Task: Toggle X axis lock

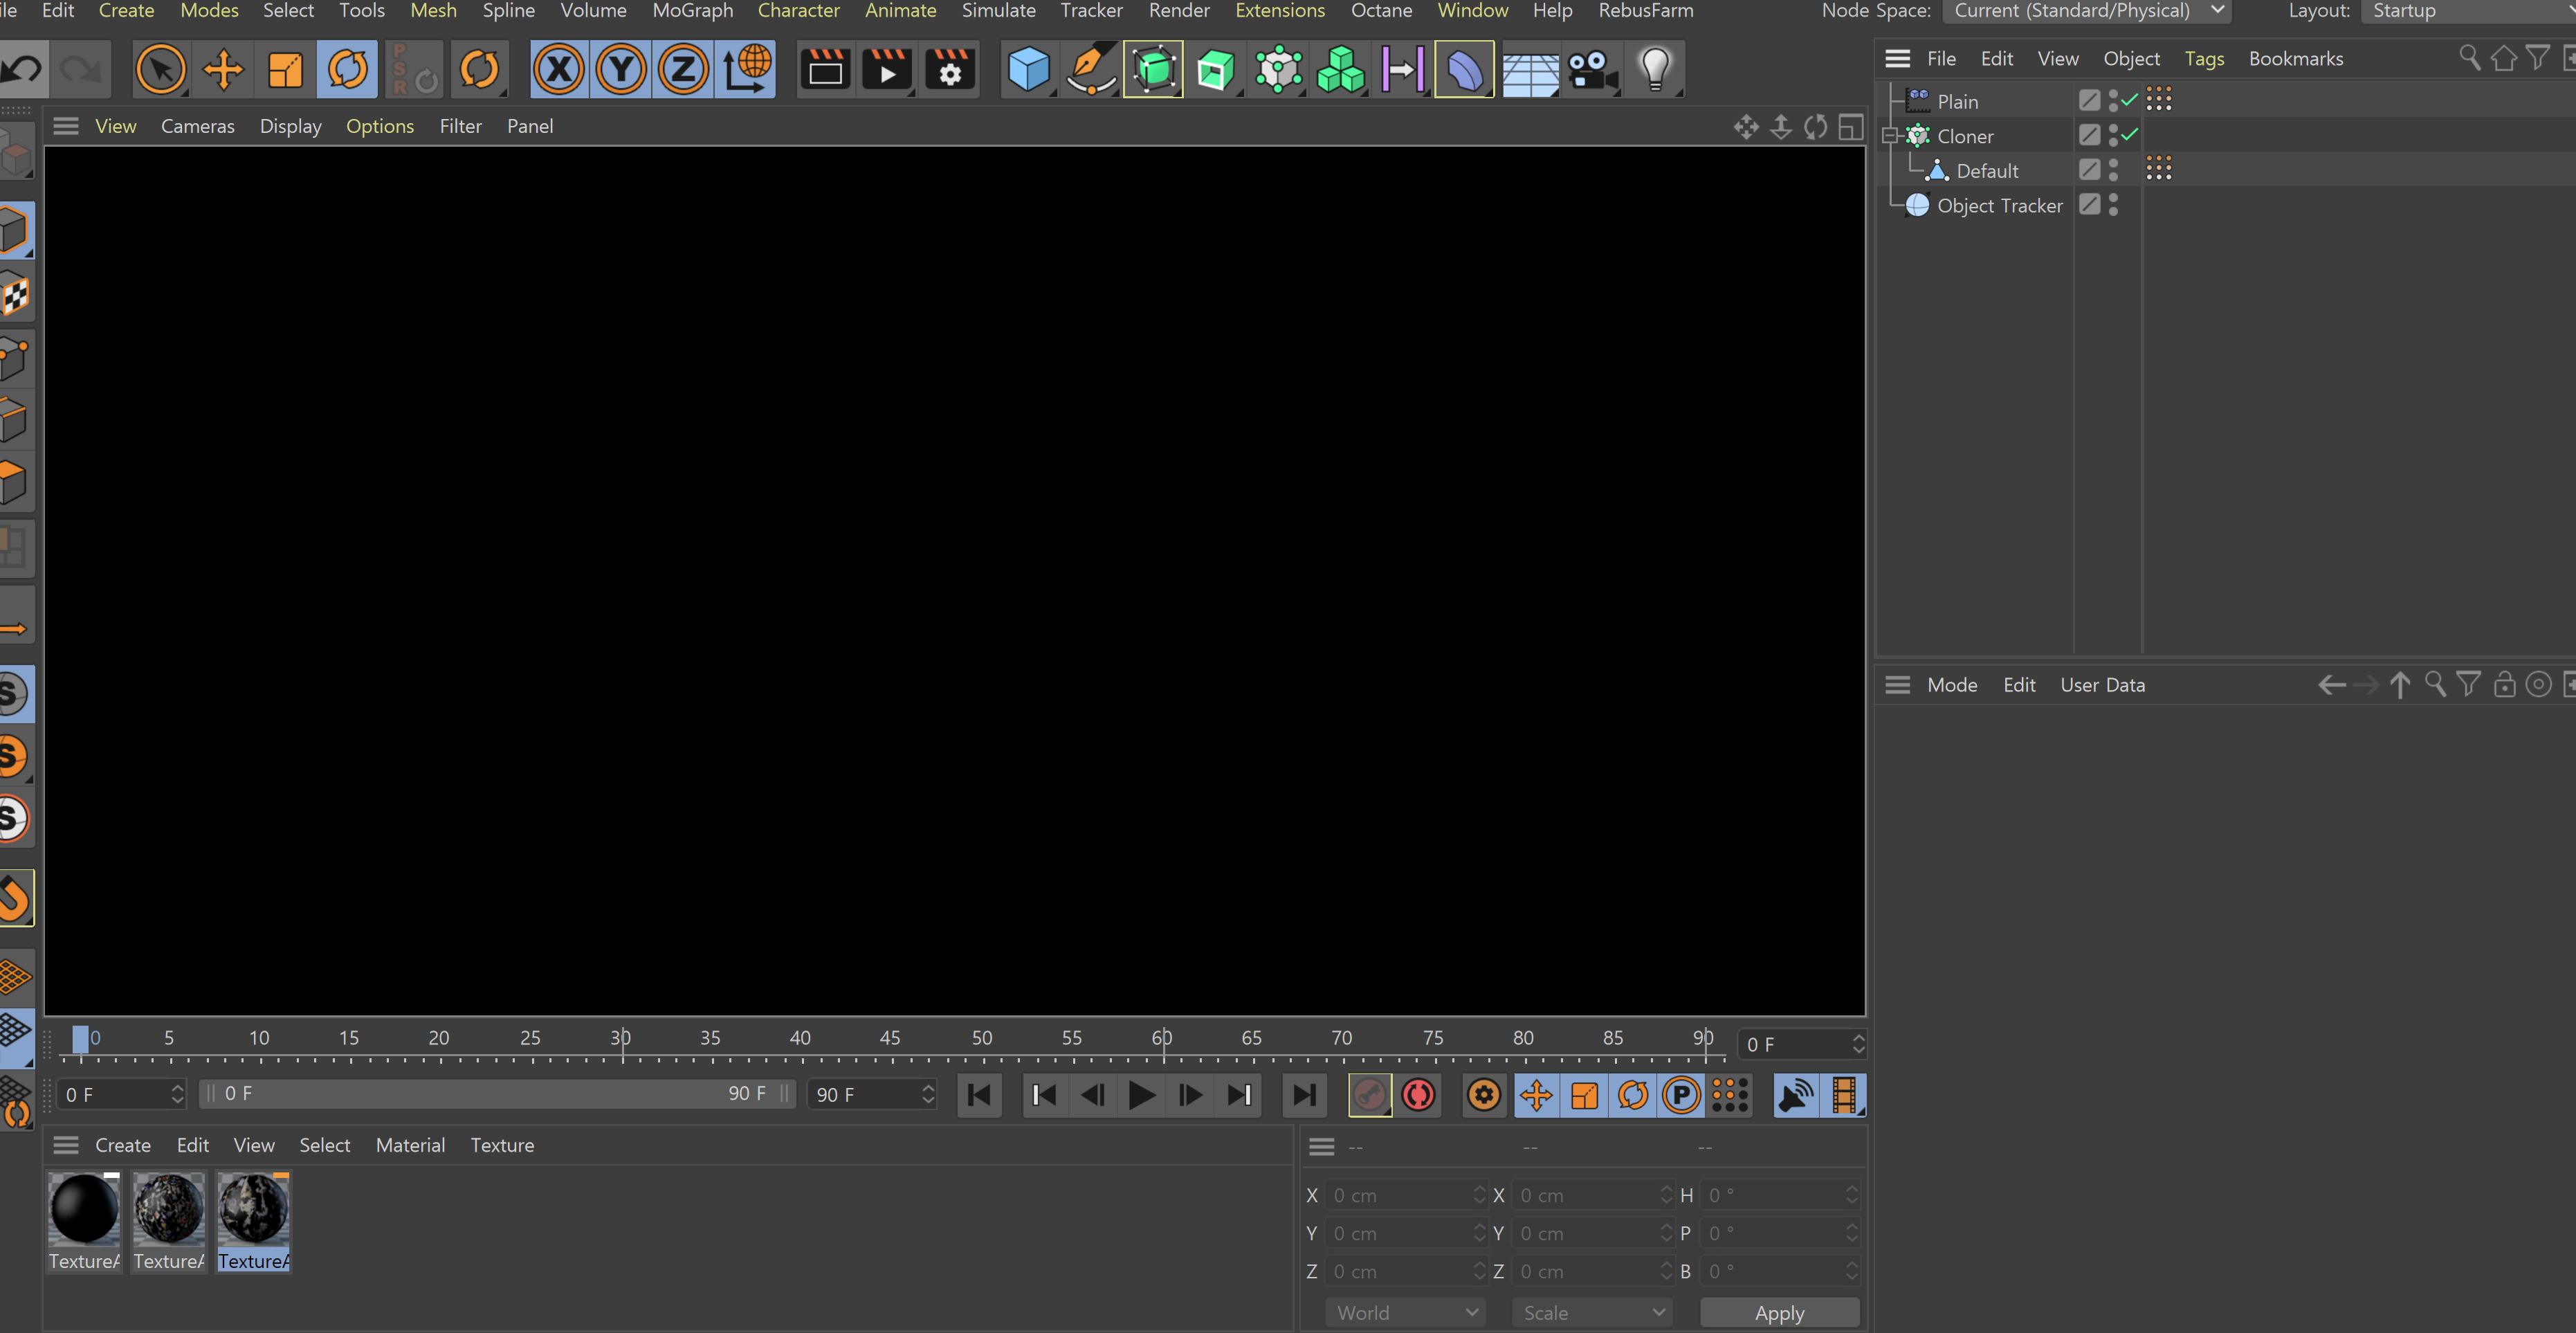Action: click(x=559, y=69)
